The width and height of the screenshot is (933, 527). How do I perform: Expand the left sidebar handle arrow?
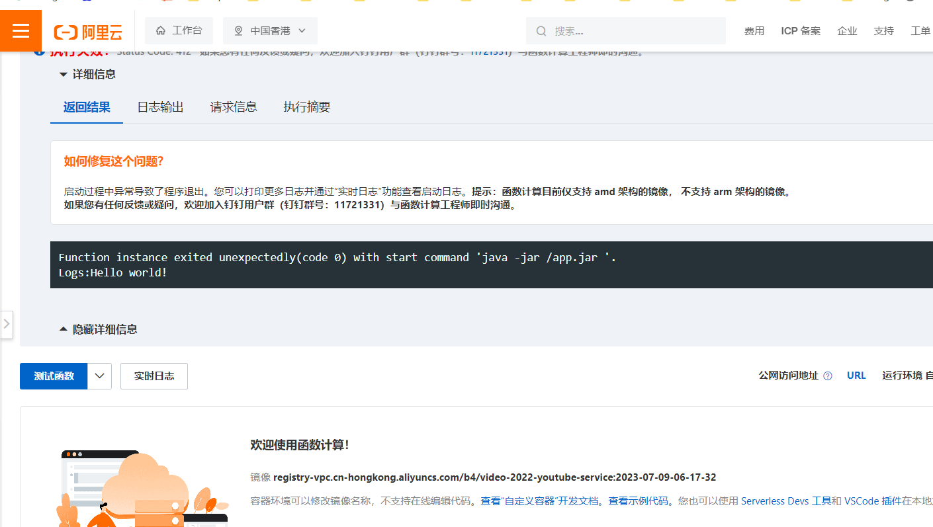pyautogui.click(x=6, y=324)
